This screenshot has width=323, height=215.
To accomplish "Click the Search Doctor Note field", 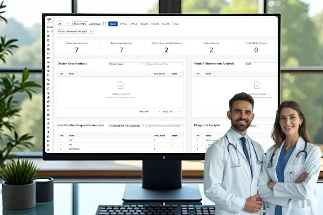I will click(x=165, y=64).
